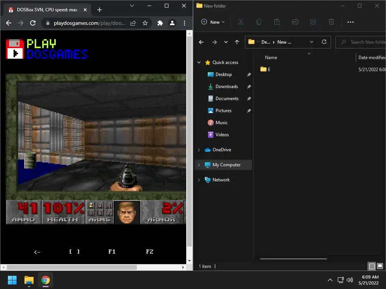Image resolution: width=386 pixels, height=289 pixels.
Task: Open volume control in system tray
Action: tap(350, 280)
